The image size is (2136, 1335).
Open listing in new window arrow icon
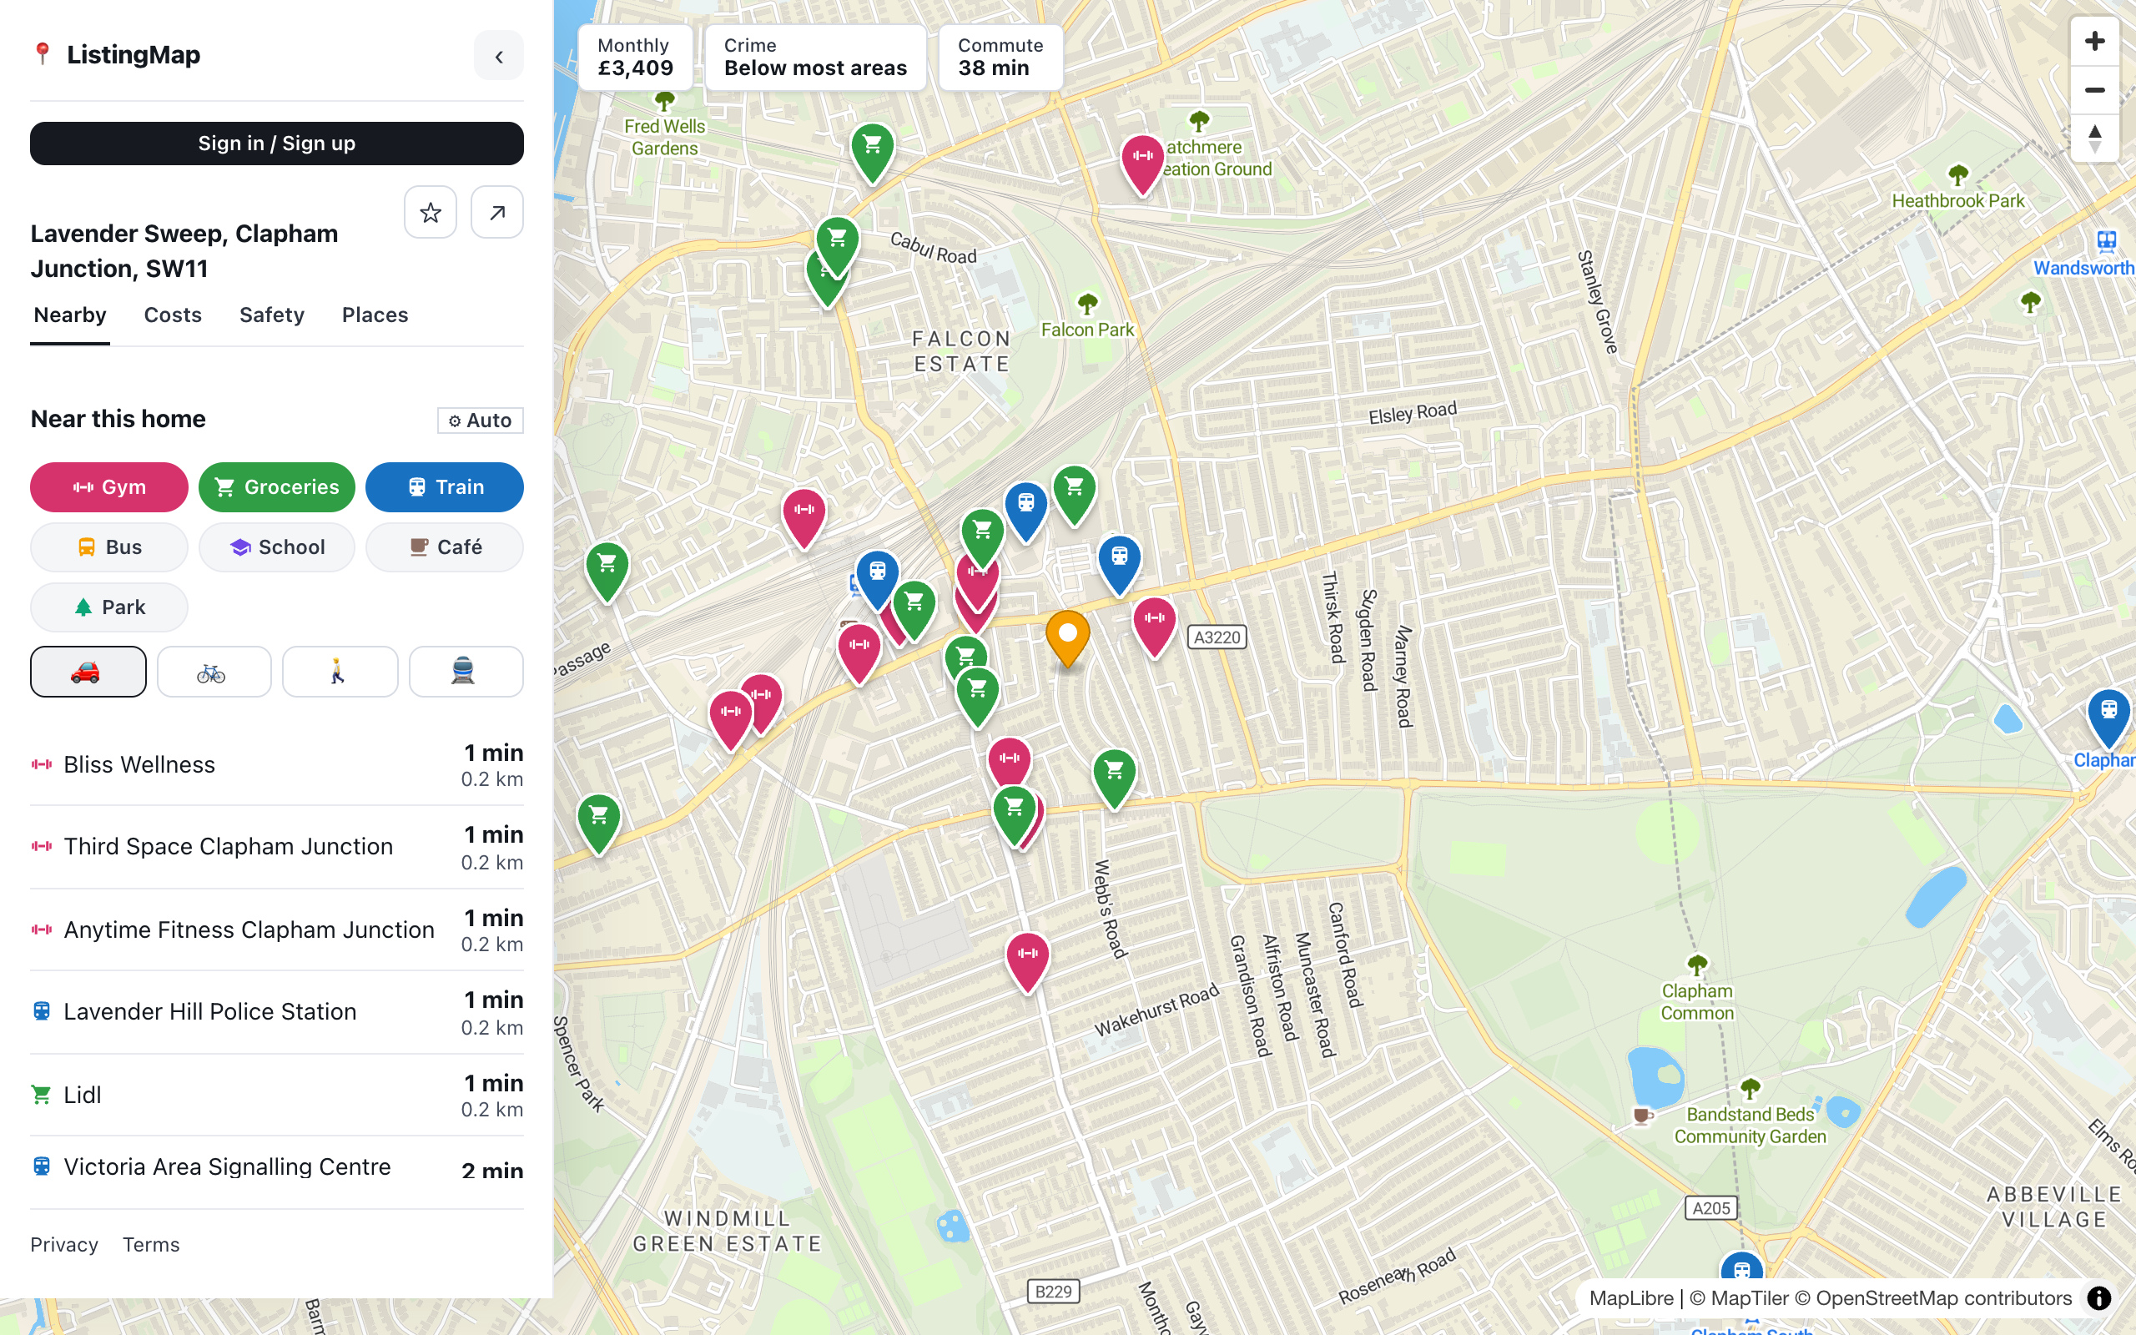[x=497, y=212]
